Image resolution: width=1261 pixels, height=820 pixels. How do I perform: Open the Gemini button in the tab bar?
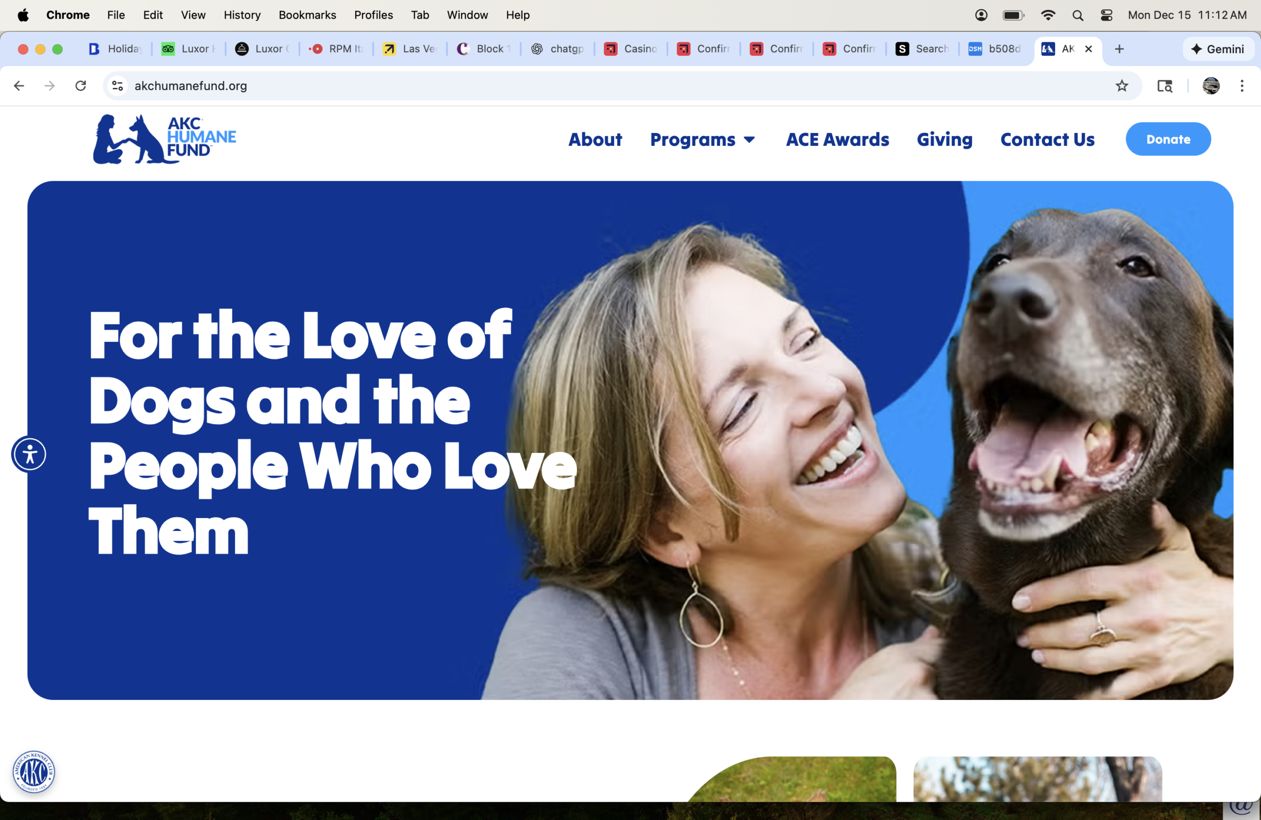coord(1218,49)
